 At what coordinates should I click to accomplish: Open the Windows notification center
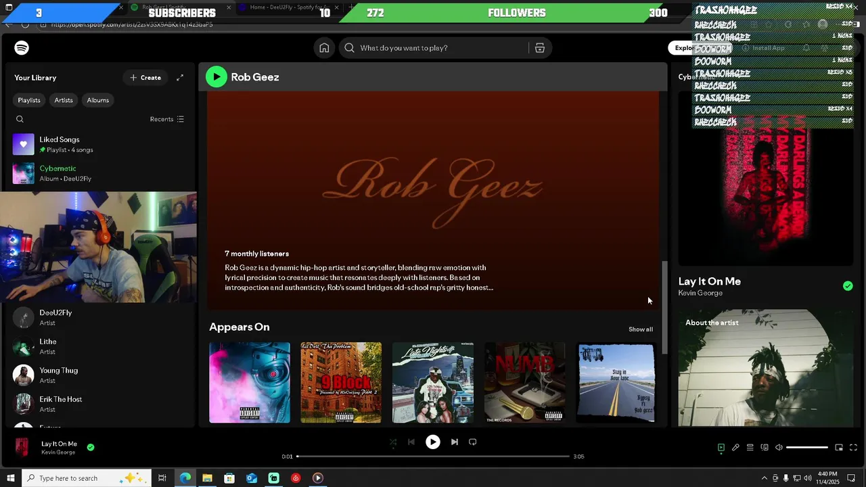(851, 478)
